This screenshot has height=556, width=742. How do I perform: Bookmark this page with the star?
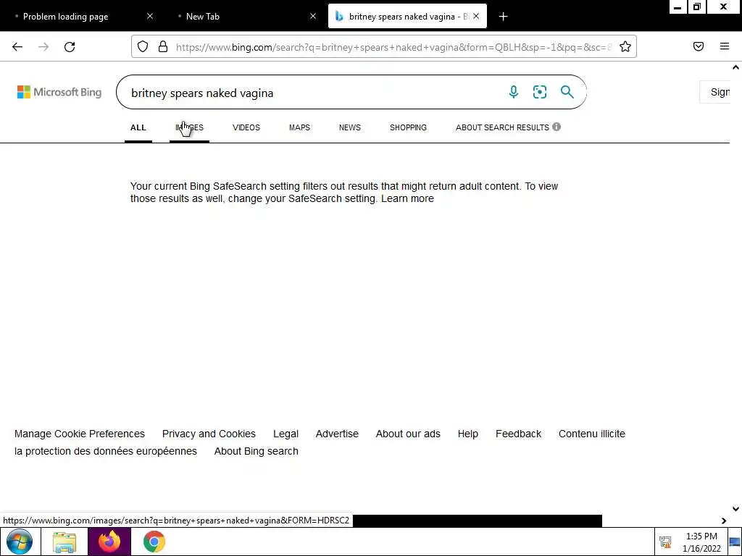click(625, 46)
